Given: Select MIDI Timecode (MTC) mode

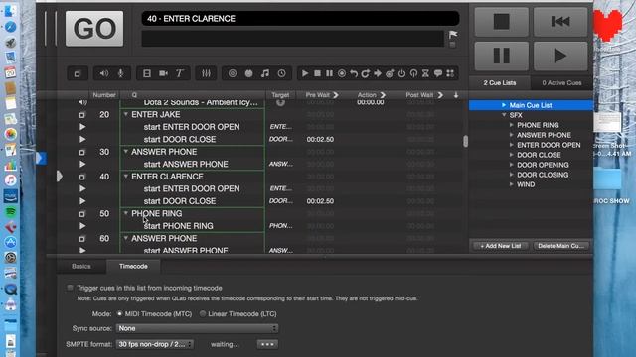Looking at the screenshot, I should coord(119,314).
